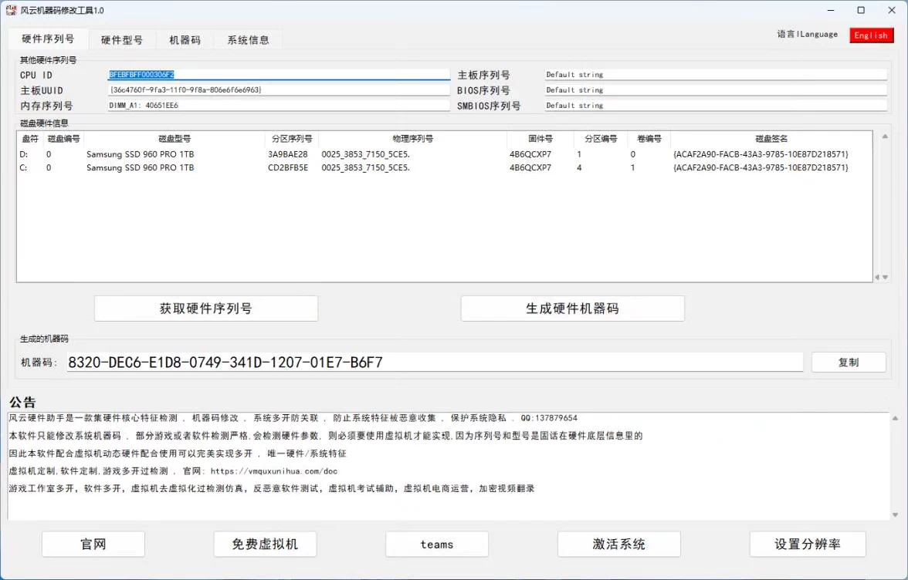Switch language using the English button
This screenshot has height=580, width=908.
click(871, 35)
